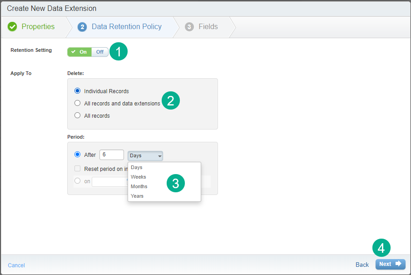Click the Back link
This screenshot has height=275, width=411.
click(x=362, y=265)
